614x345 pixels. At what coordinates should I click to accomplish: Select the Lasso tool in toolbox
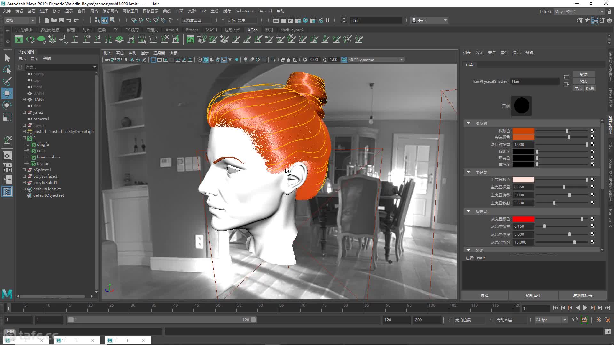coord(7,70)
